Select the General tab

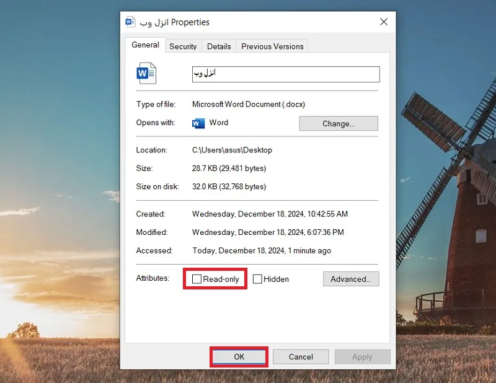[145, 45]
